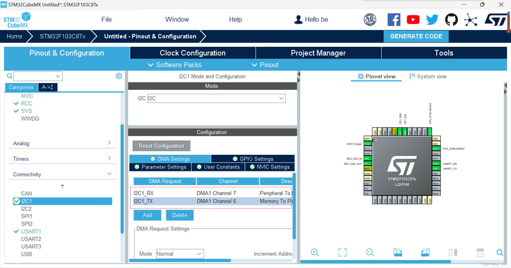Toggle the vertical split layout icon
The width and height of the screenshot is (511, 268).
point(453,252)
